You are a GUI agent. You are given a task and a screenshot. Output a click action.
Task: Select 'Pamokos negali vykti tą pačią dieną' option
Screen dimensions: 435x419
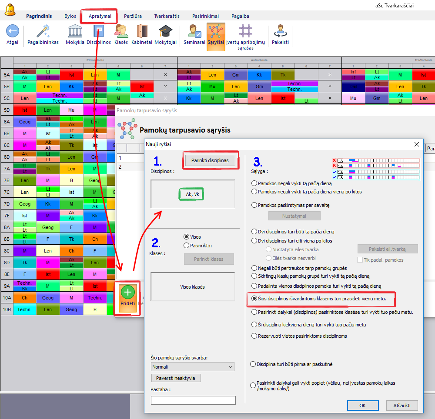[x=254, y=184]
